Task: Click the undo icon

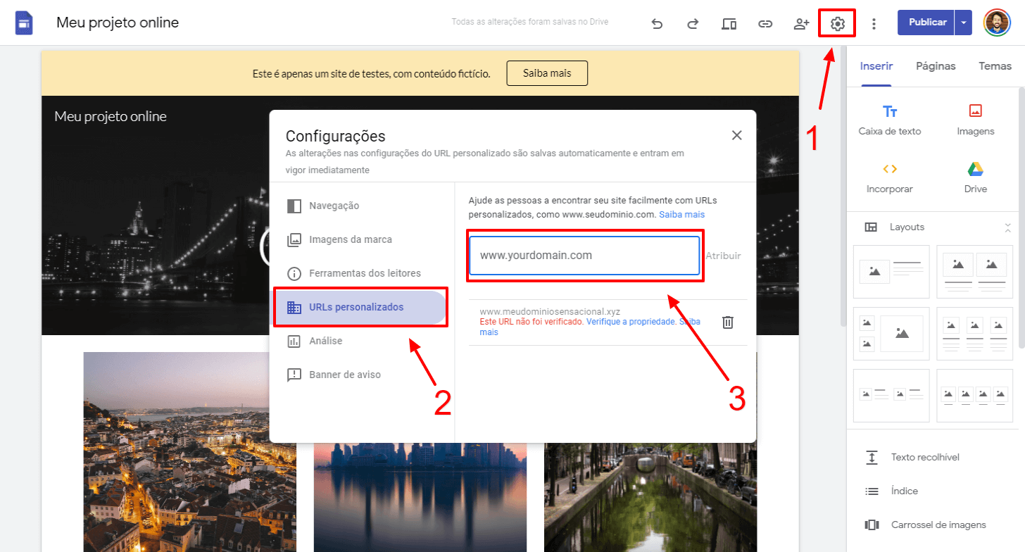Action: tap(657, 23)
